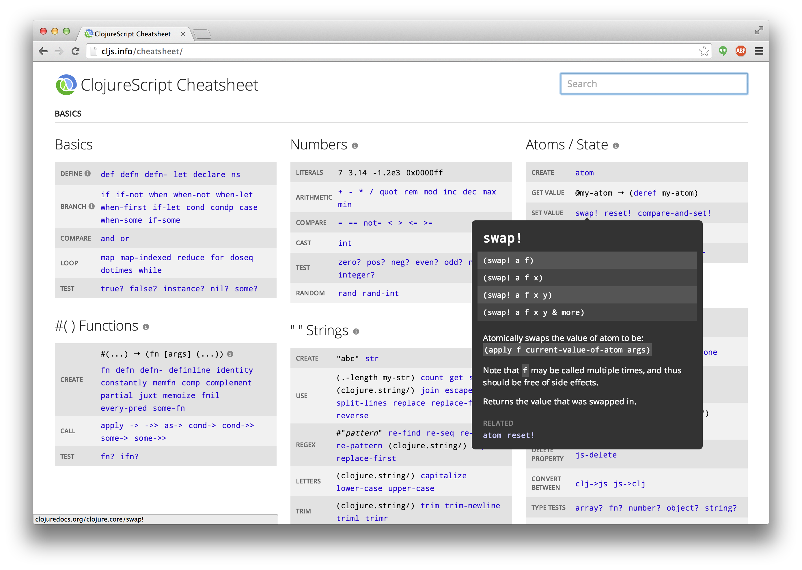Click info icon next to BRANCH label

click(x=92, y=206)
